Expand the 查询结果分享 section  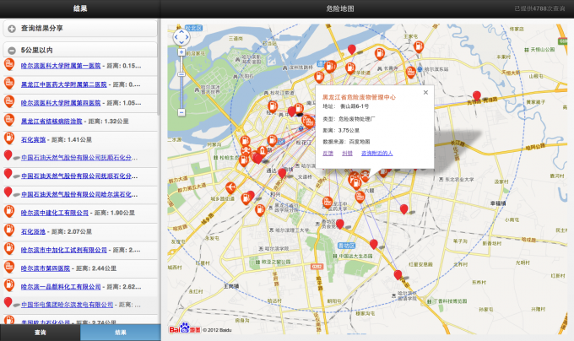(80, 28)
